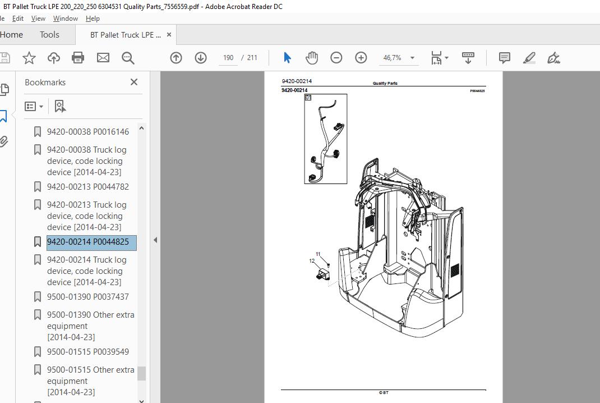
Task: Go to next page with down arrow
Action: coord(201,58)
